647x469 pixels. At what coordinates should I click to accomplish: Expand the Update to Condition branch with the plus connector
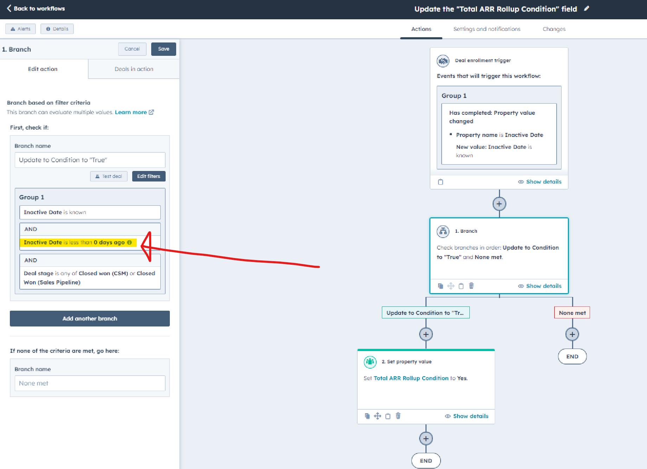click(x=425, y=334)
